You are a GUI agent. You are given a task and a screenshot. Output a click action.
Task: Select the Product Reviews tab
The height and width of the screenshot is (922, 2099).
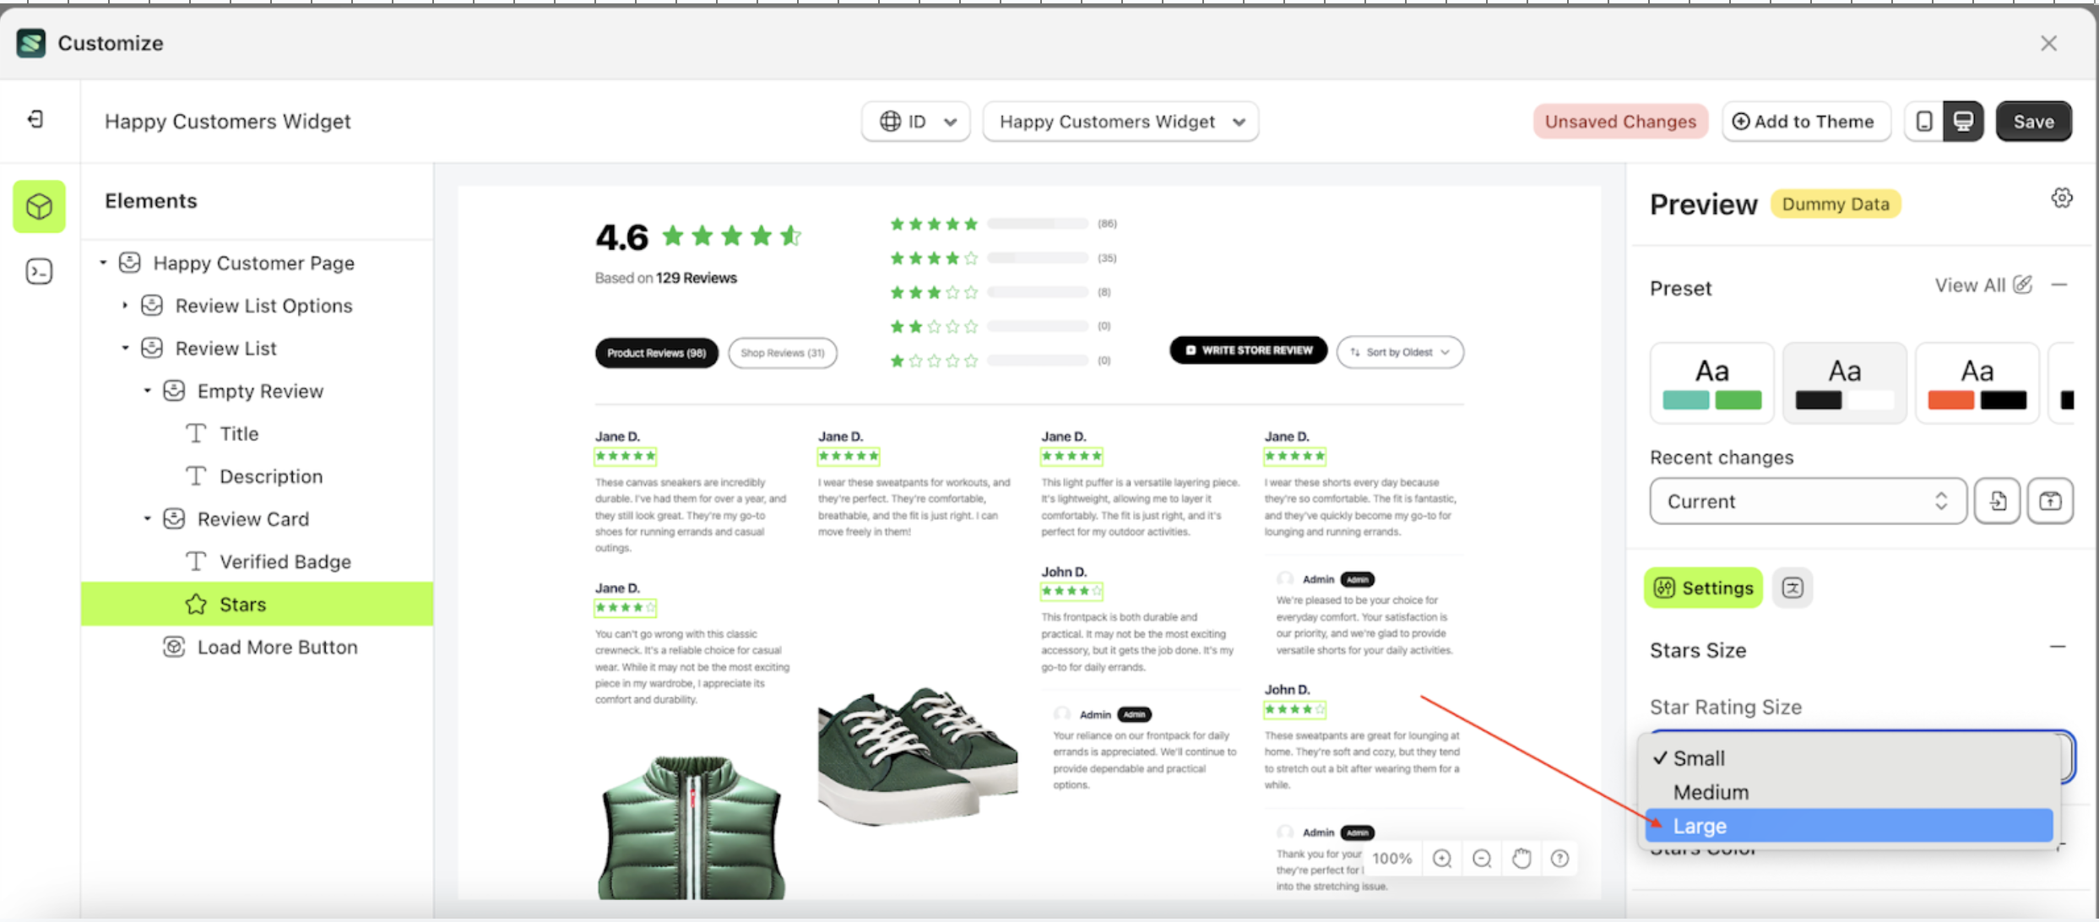656,353
